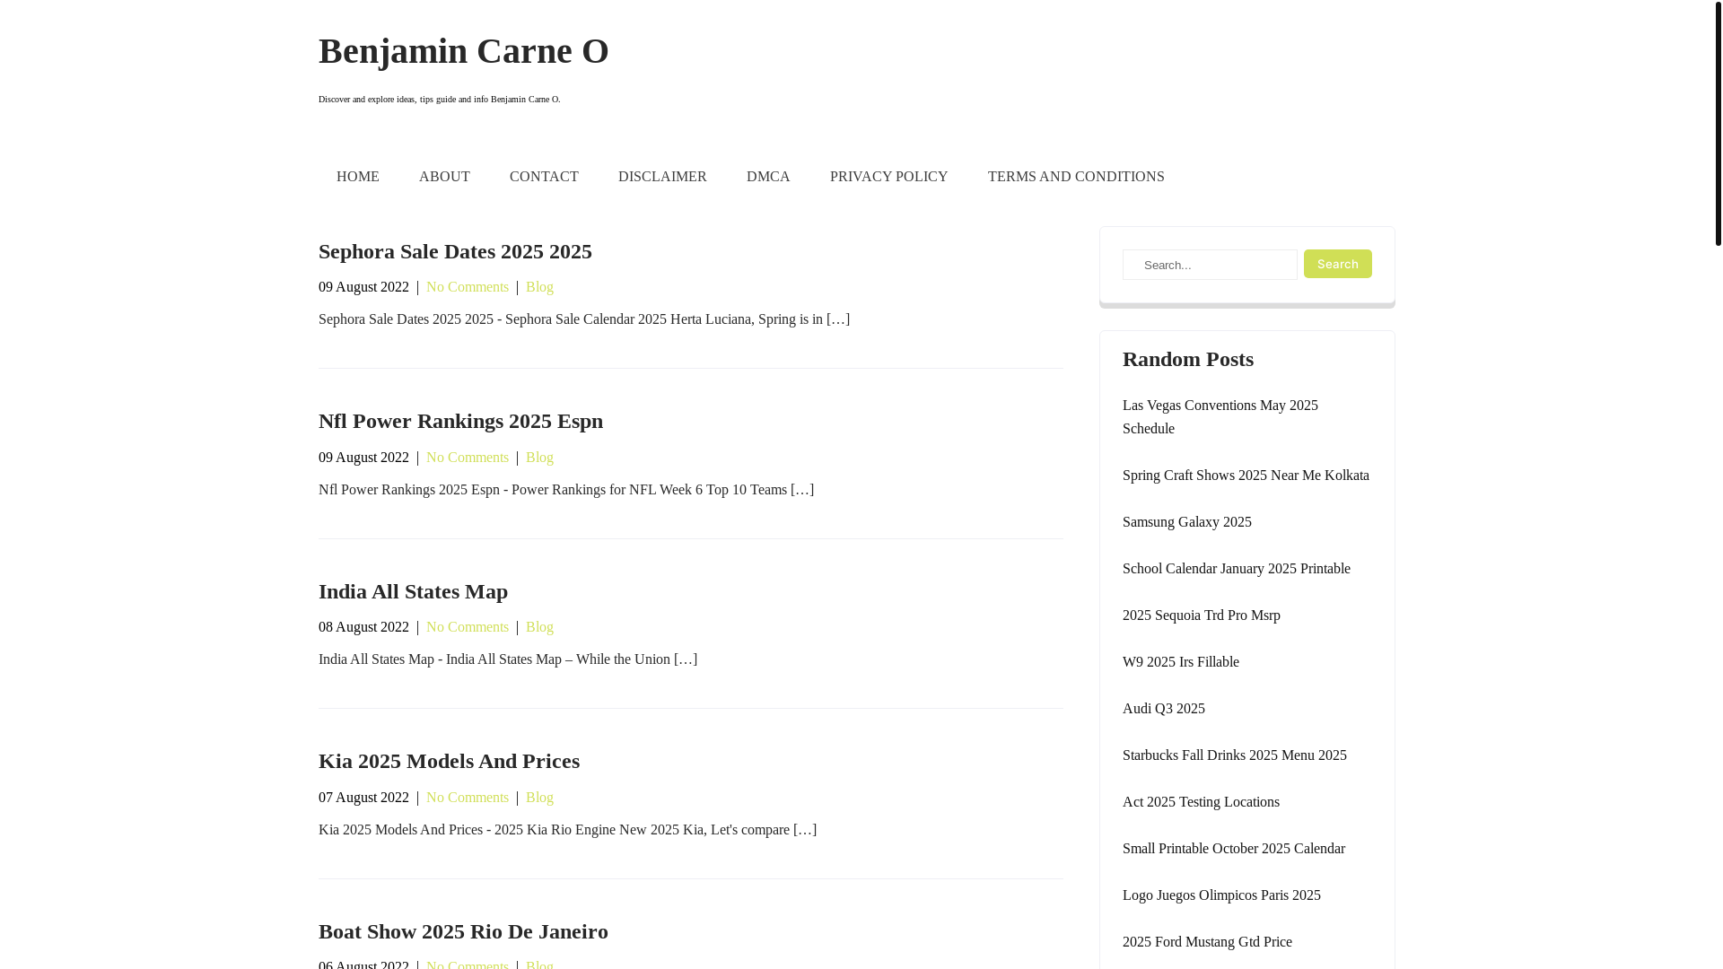Open 2025 Sequoia Trd Pro Msrp

(1201, 615)
